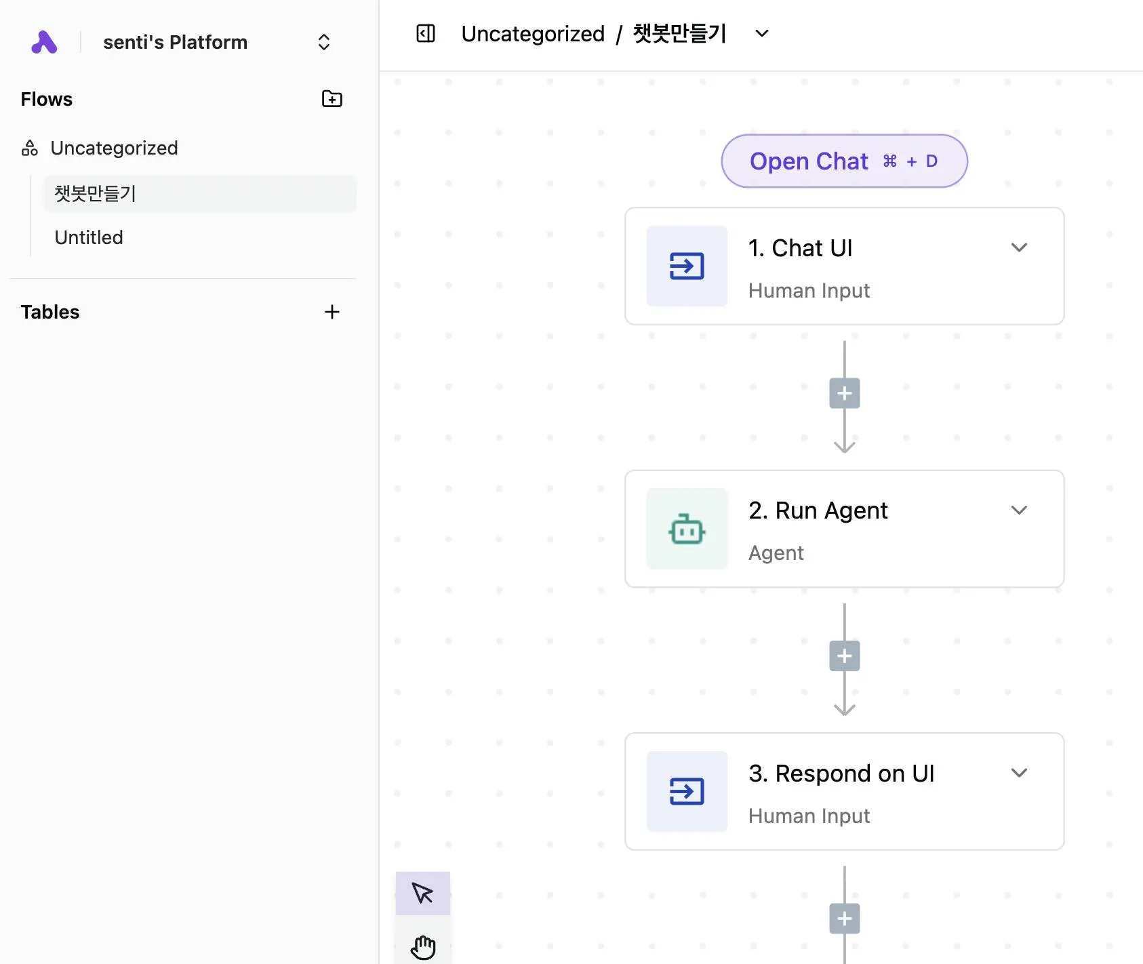Add a new table
1143x964 pixels.
pyautogui.click(x=332, y=312)
